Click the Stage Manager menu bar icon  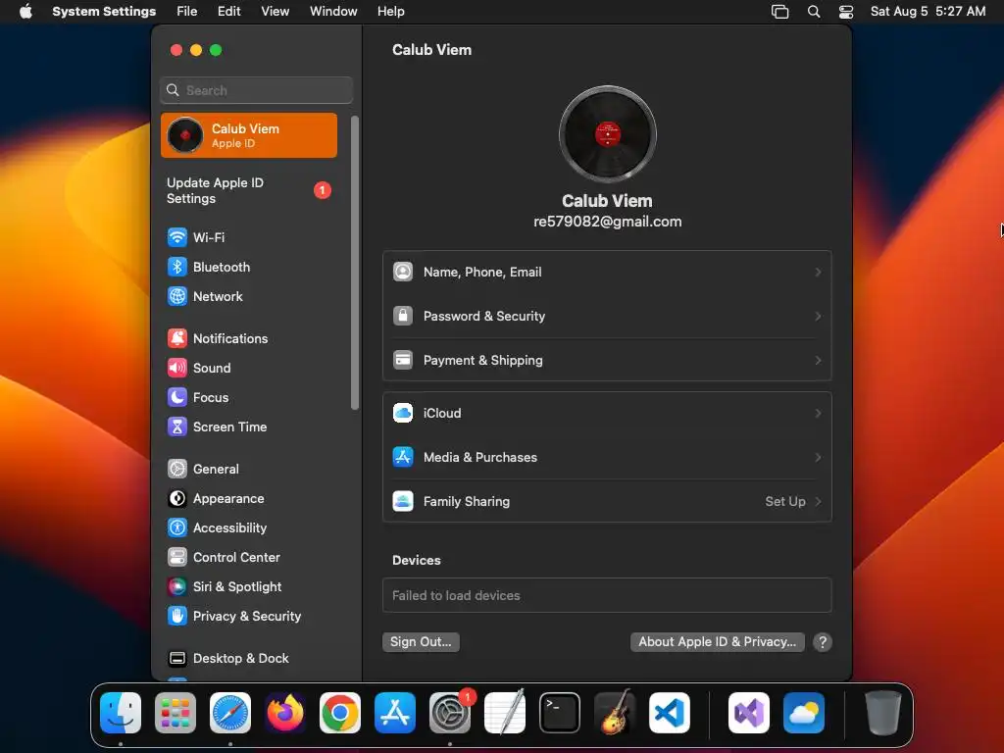pos(779,11)
